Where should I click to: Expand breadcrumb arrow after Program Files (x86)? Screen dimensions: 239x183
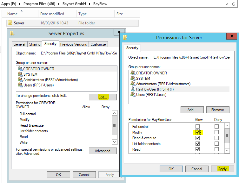[59, 4]
